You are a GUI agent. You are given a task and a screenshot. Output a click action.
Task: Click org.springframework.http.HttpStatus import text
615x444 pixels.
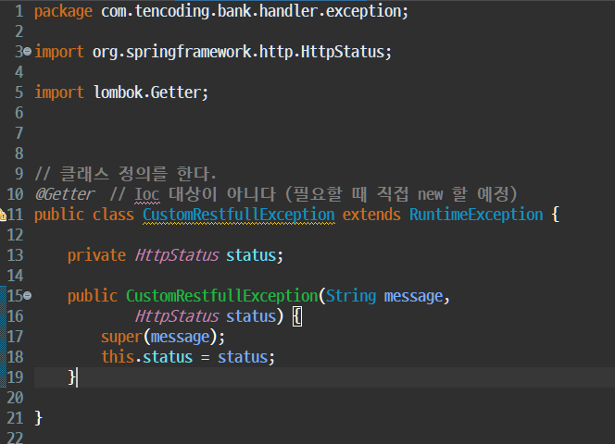(x=239, y=52)
